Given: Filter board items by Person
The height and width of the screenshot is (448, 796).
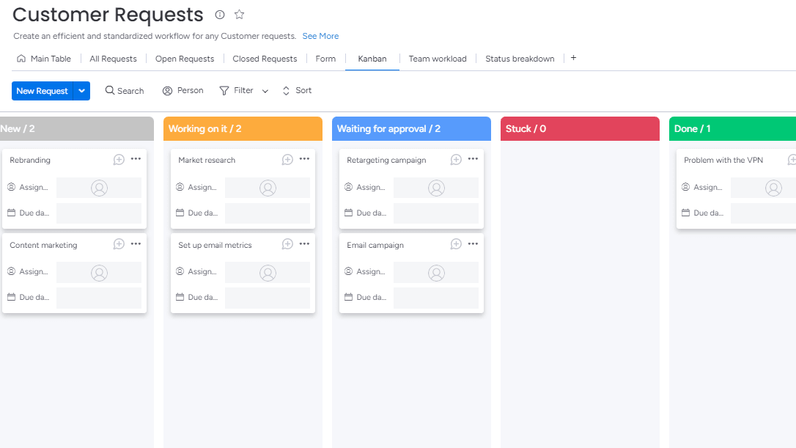Looking at the screenshot, I should coord(183,90).
